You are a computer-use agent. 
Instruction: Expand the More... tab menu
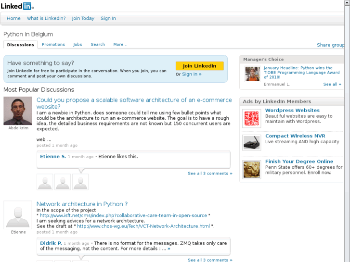click(x=120, y=44)
